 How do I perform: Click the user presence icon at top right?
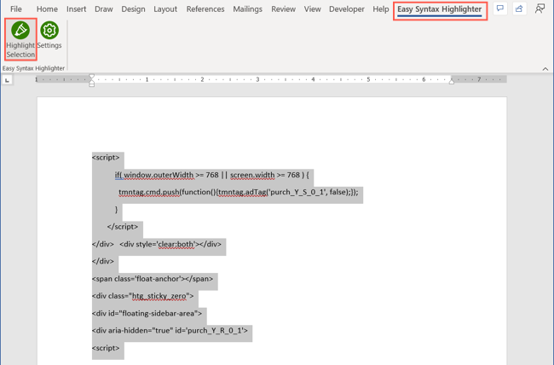(540, 9)
